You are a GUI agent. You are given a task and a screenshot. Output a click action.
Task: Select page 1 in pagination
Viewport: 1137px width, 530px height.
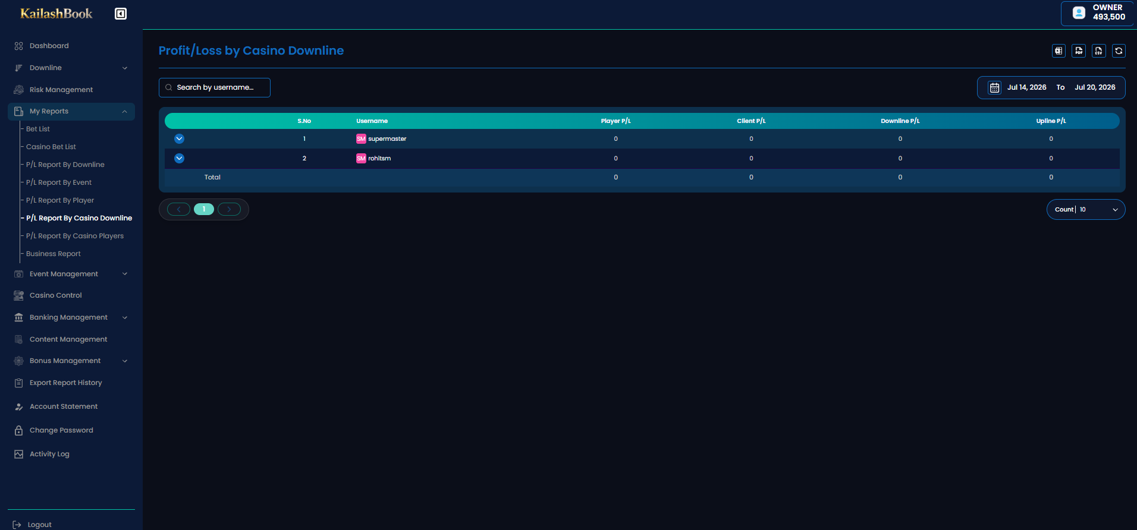(x=204, y=209)
